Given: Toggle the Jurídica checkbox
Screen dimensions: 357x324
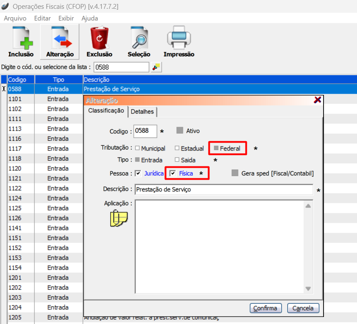Looking at the screenshot, I should [x=138, y=173].
